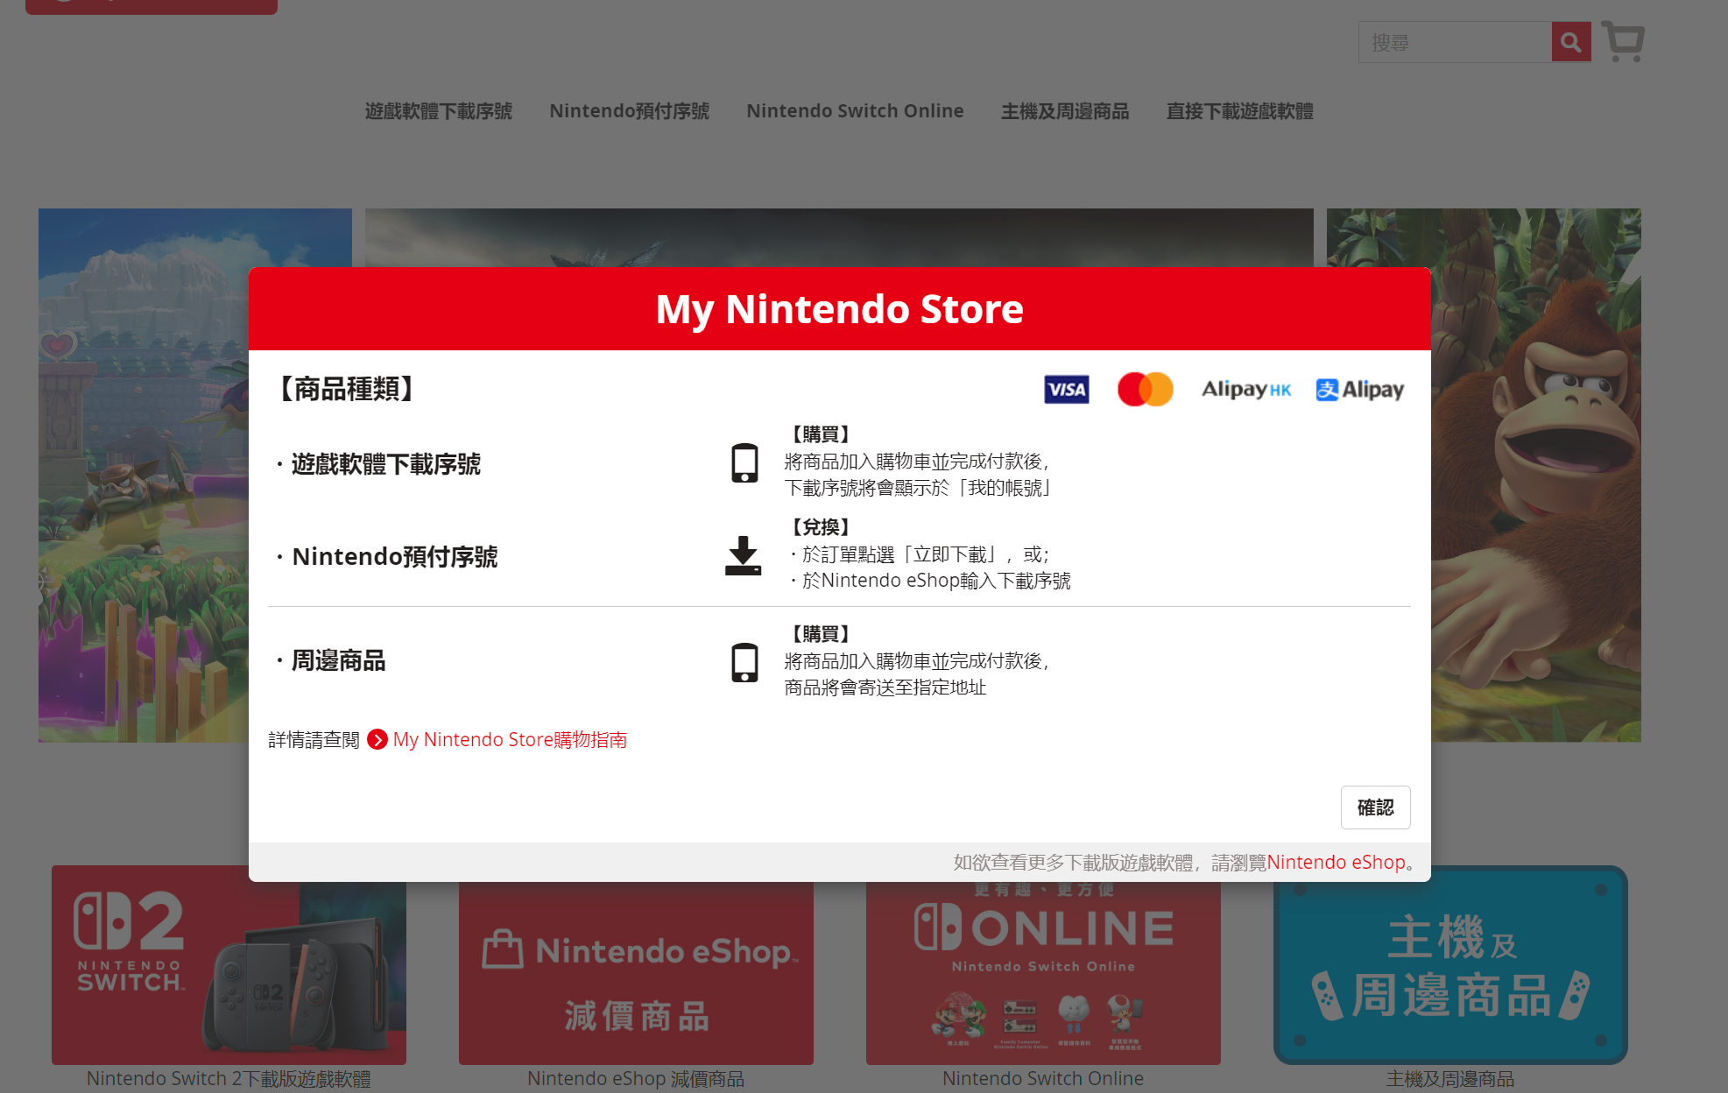Follow the Nintendo eShop link in dialog footer
Screen dimensions: 1728x1093
[x=1336, y=863]
